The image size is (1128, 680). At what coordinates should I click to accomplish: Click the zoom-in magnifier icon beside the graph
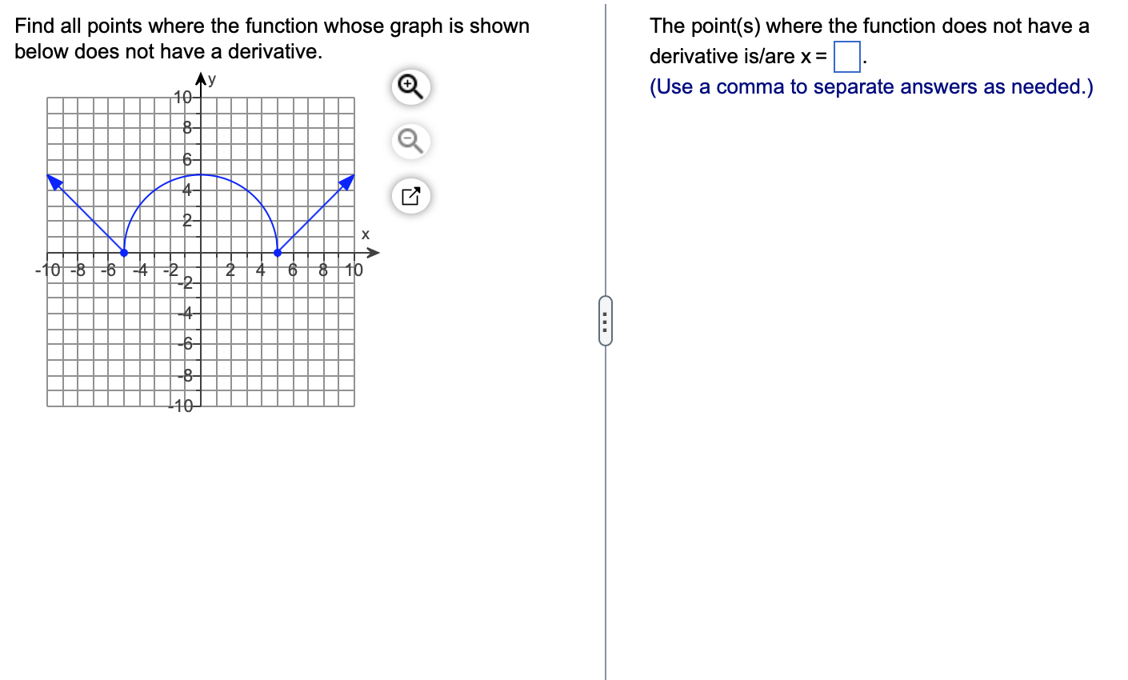click(x=410, y=86)
